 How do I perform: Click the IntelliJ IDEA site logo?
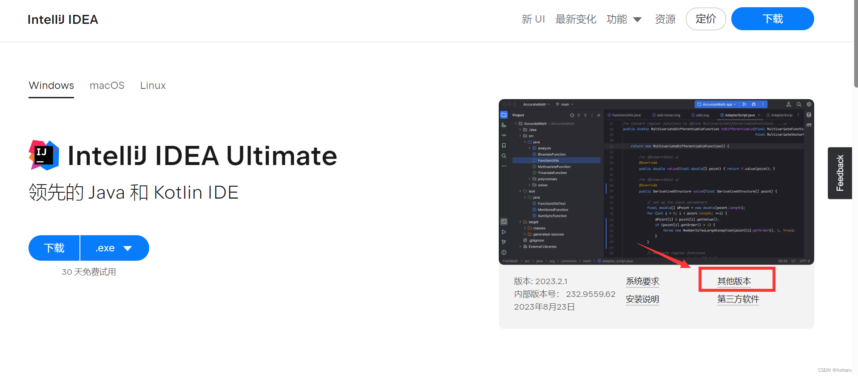[x=63, y=20]
